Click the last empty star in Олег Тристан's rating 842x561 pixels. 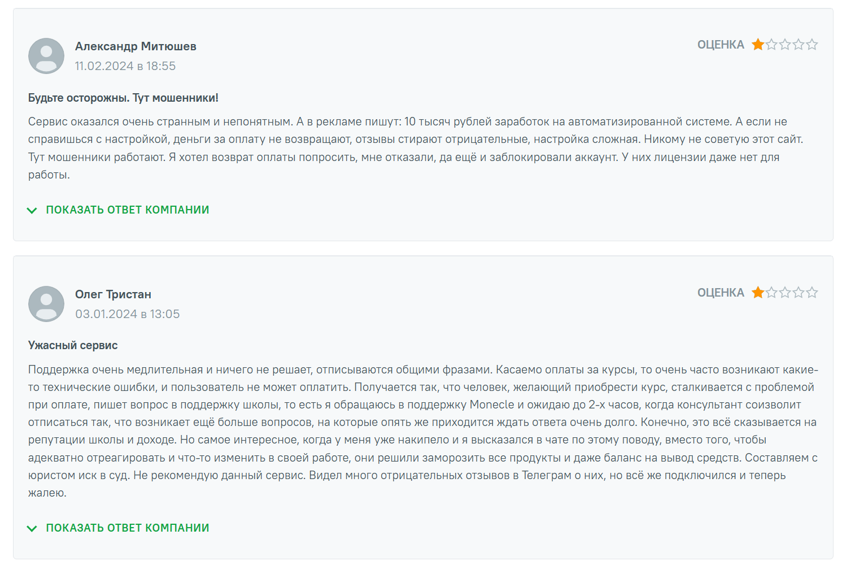click(x=812, y=293)
